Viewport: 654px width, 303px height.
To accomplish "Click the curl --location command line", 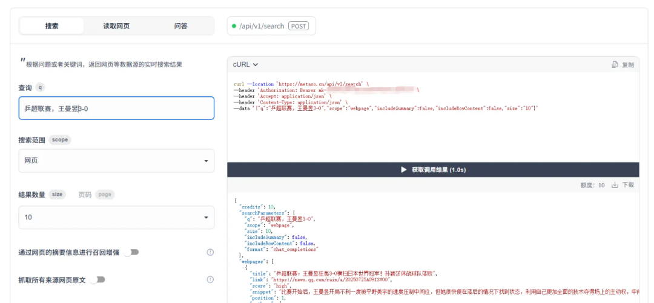I will [x=301, y=84].
